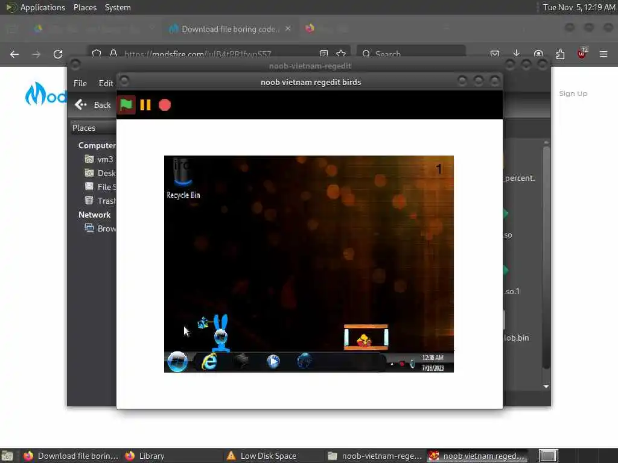Screen dimensions: 618x463
Task: Click Back arrow in file manager
Action: pyautogui.click(x=92, y=105)
